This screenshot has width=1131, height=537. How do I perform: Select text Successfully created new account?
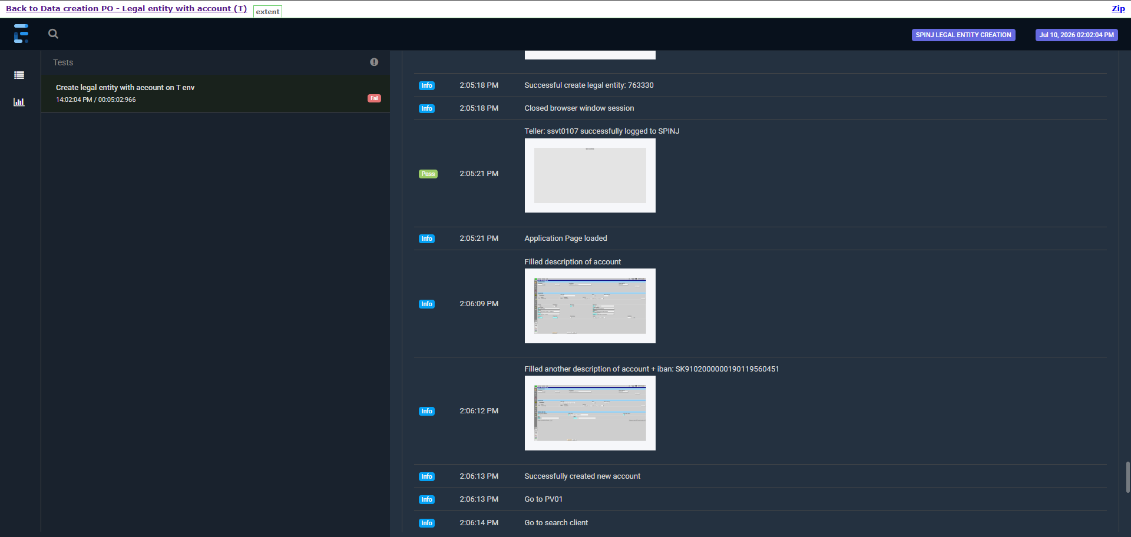pyautogui.click(x=582, y=476)
